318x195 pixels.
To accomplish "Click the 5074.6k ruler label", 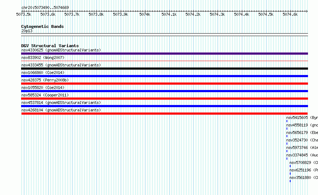I will pos(290,14).
